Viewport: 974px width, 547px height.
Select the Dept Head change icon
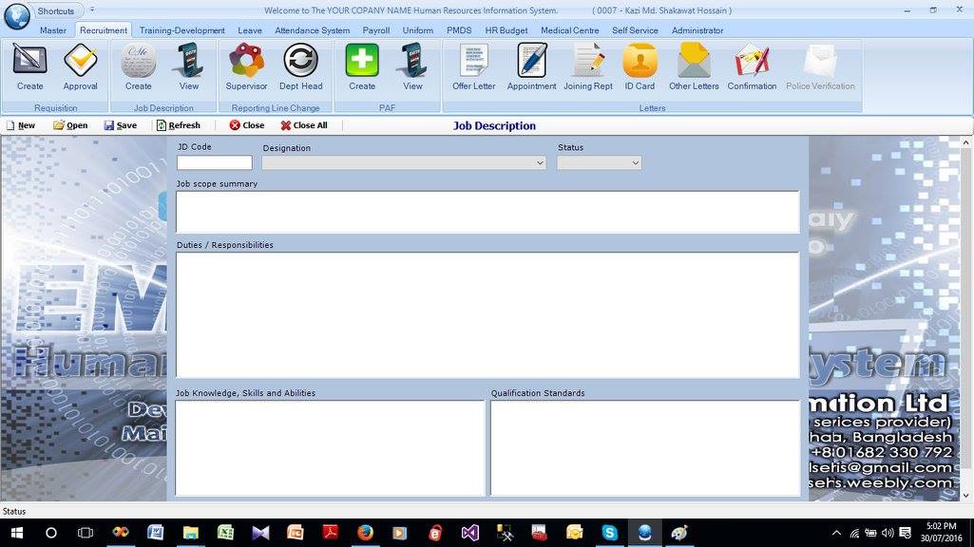300,67
